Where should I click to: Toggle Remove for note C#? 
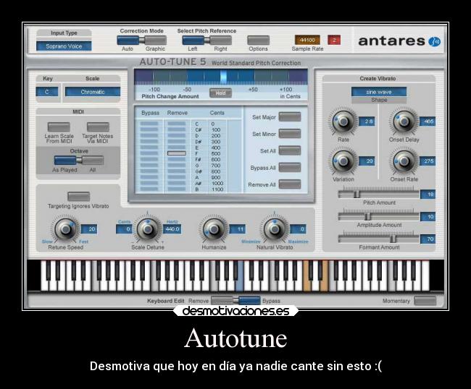coord(176,129)
